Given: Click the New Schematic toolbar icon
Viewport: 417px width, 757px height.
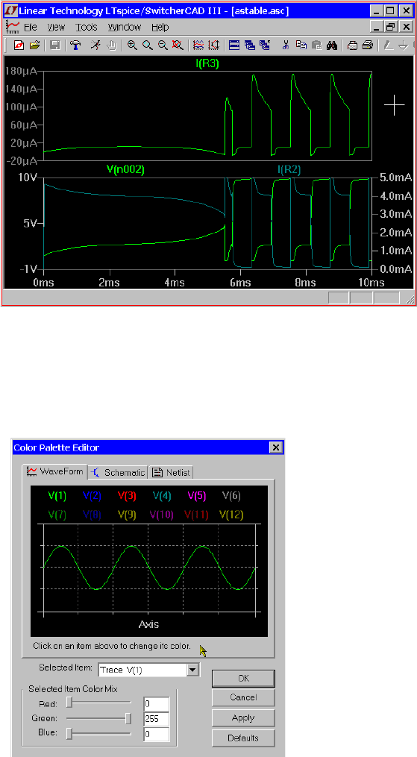Looking at the screenshot, I should click(19, 45).
